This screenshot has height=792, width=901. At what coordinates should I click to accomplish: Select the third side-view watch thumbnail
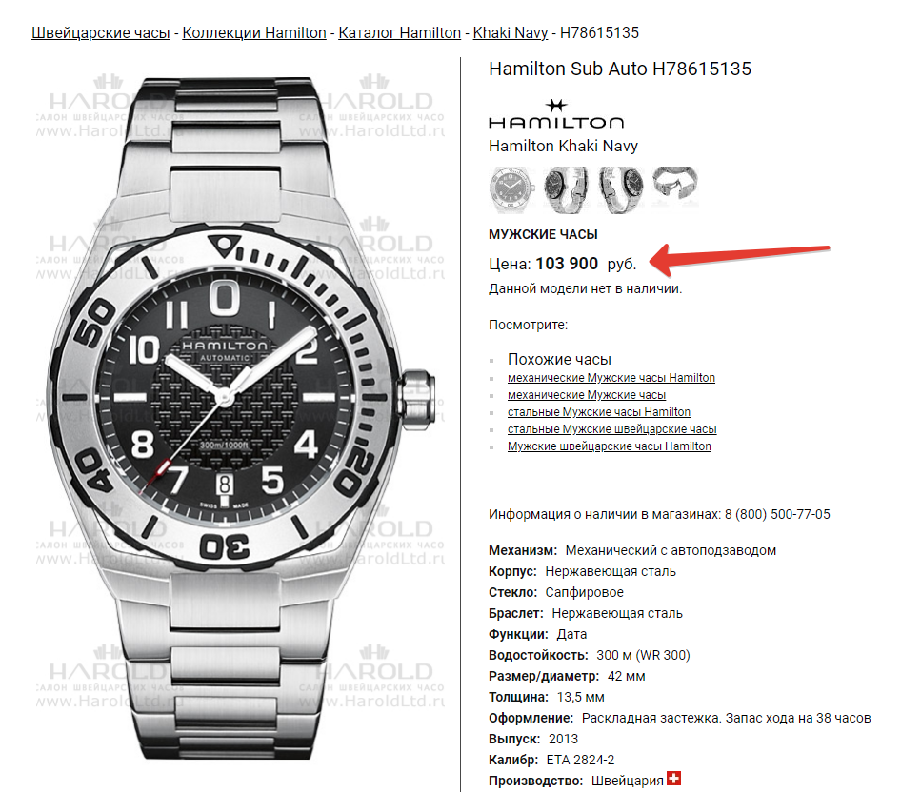621,188
